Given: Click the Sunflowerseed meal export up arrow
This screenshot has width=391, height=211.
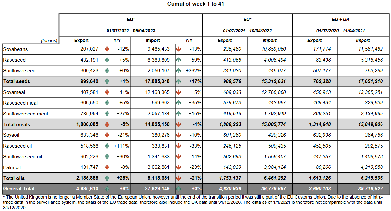Looking at the screenshot, I should tap(107, 114).
